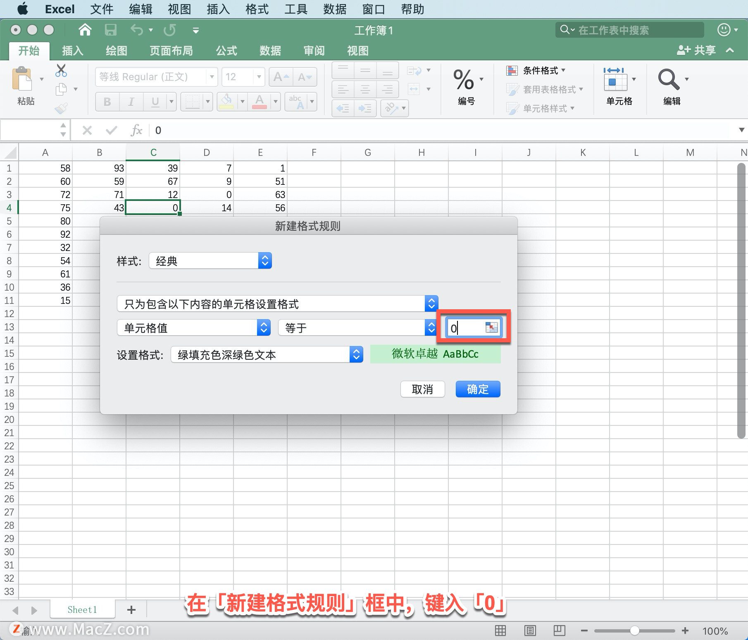This screenshot has height=640, width=748.
Task: Click the Editing magnifier icon
Action: pyautogui.click(x=669, y=79)
